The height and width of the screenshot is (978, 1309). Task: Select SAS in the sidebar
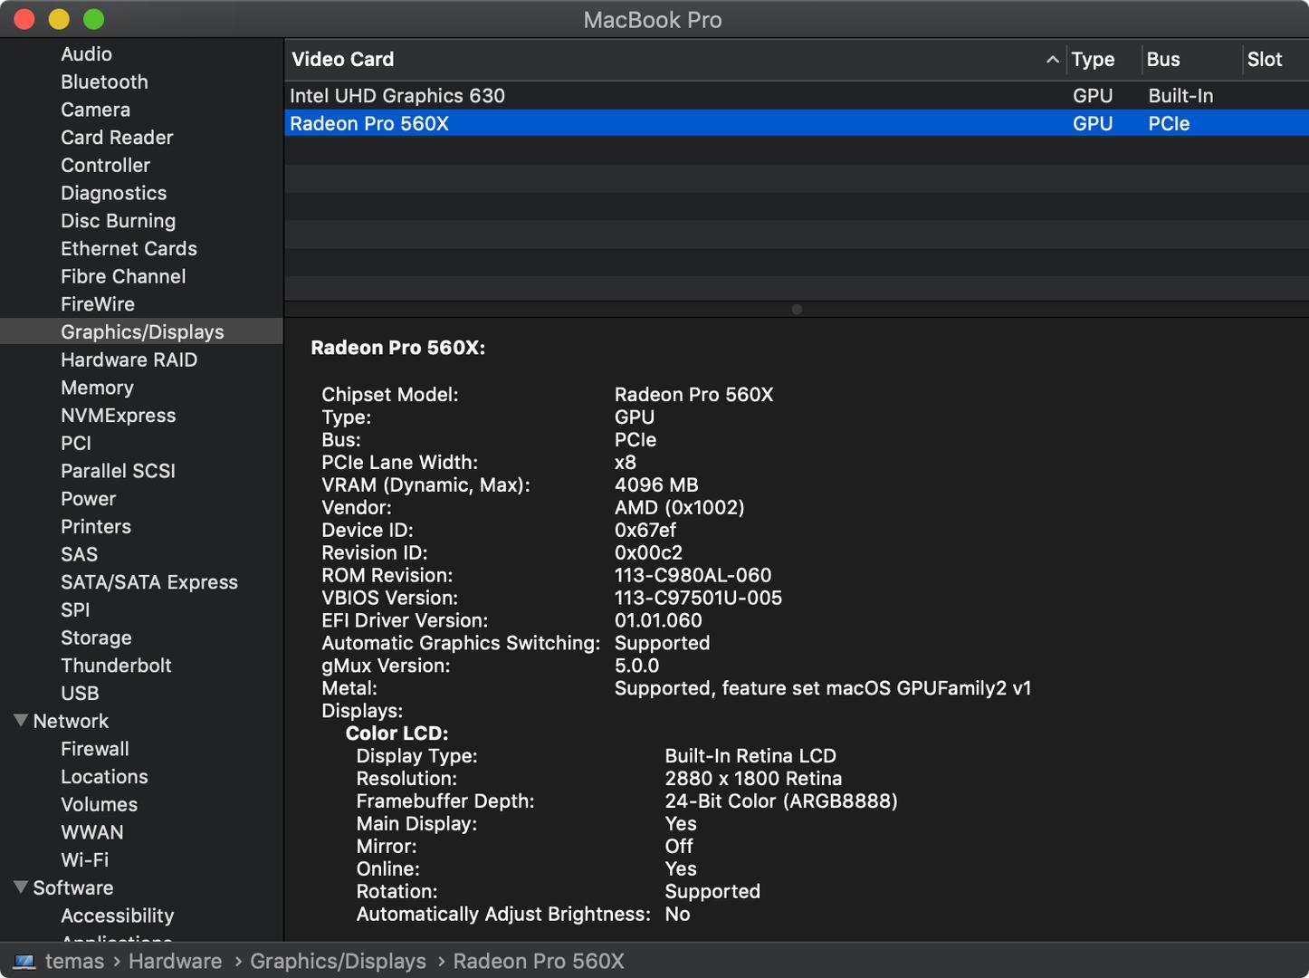tap(79, 554)
